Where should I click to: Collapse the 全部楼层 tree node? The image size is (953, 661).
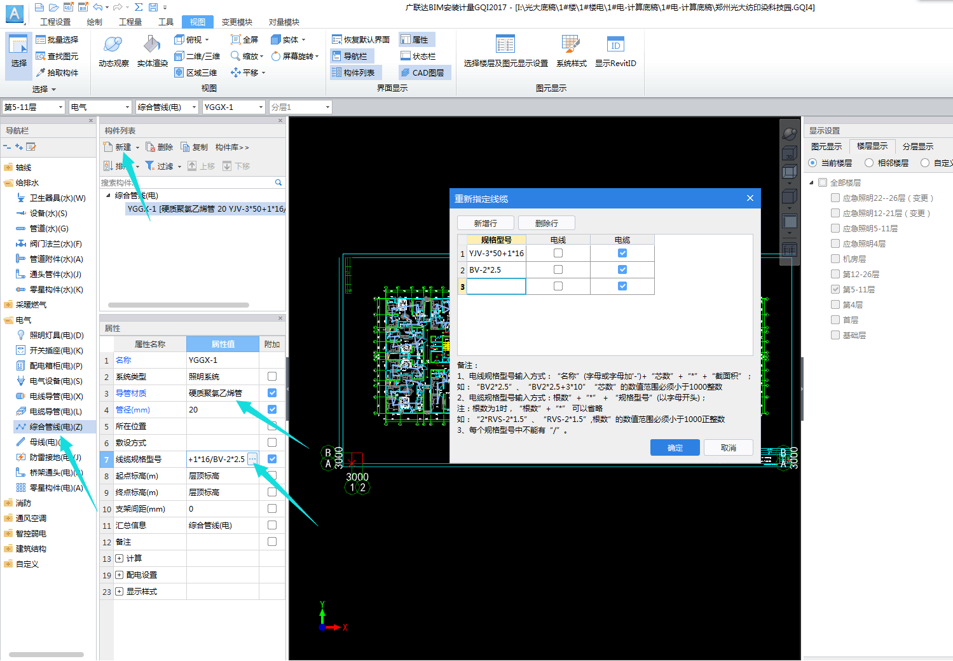click(x=812, y=182)
